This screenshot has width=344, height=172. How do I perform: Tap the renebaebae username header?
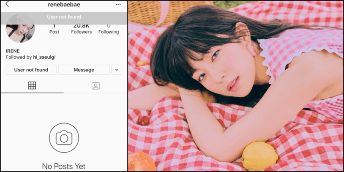click(x=64, y=5)
